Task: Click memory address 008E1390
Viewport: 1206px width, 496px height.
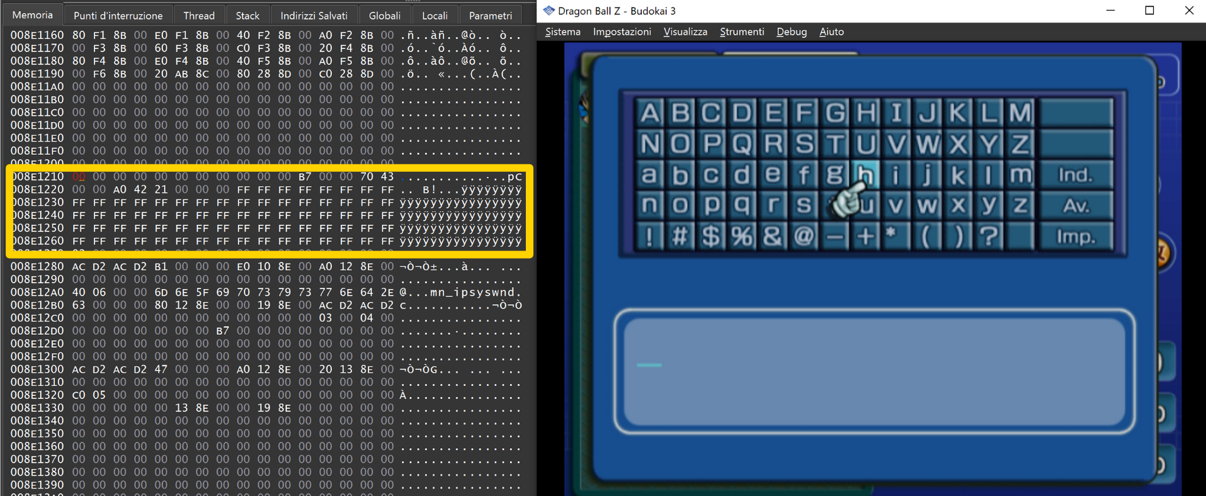Action: 37,484
